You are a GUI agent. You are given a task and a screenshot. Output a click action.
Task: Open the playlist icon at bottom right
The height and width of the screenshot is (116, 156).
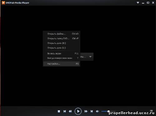[151, 111]
